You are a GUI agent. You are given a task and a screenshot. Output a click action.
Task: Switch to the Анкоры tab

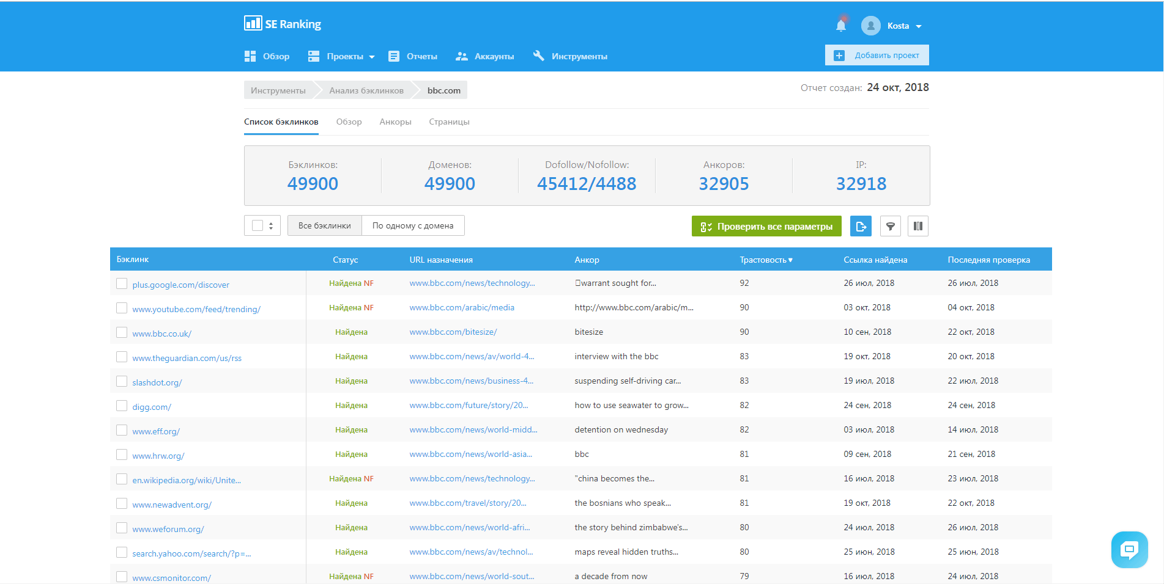(x=395, y=122)
